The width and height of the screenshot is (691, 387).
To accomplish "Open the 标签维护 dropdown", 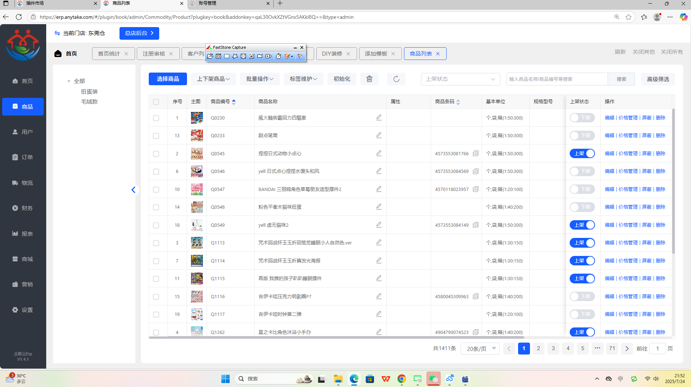I will (304, 79).
